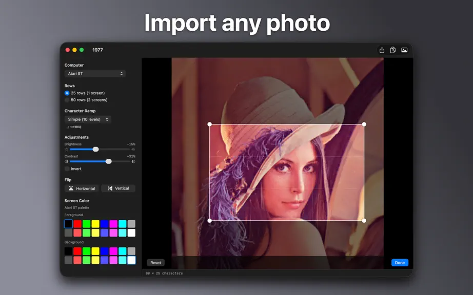The height and width of the screenshot is (295, 473).
Task: Set Background to the dark gray swatch
Action: [x=68, y=260]
